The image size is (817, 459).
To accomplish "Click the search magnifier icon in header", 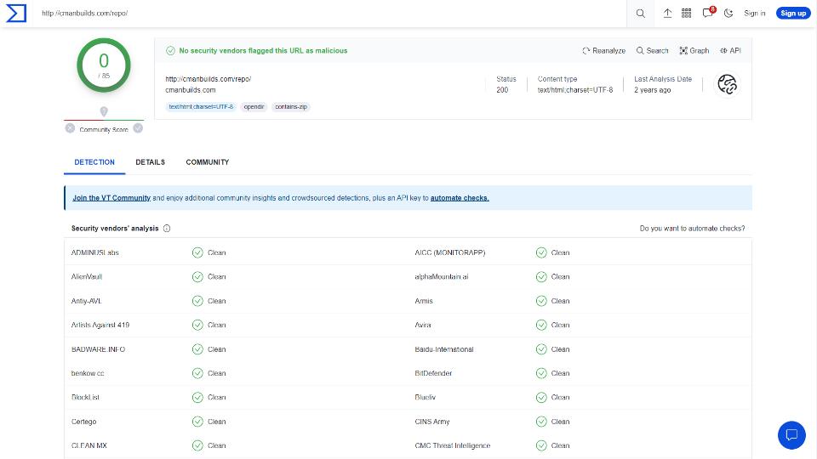I will click(640, 14).
